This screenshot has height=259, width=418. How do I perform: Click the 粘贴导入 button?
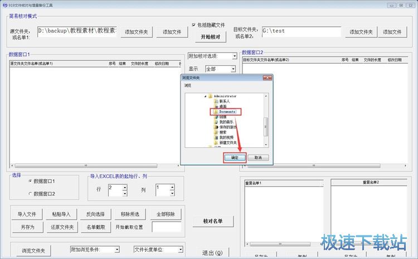pyautogui.click(x=61, y=214)
